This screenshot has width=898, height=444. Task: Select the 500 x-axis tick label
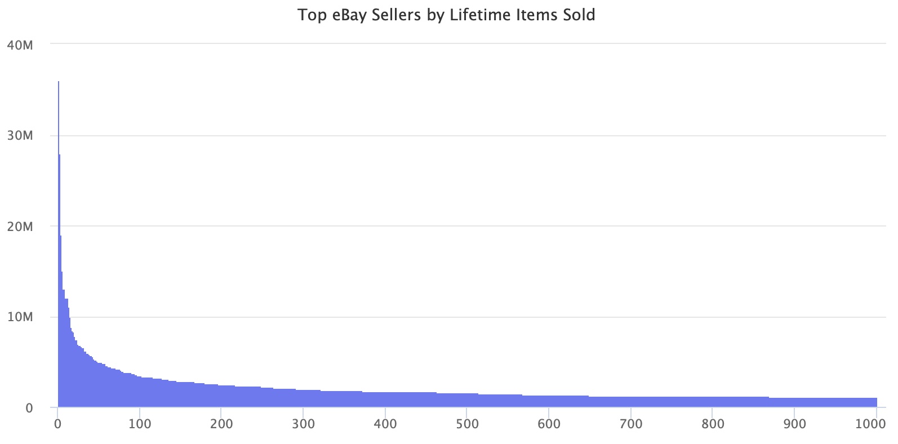pyautogui.click(x=467, y=424)
